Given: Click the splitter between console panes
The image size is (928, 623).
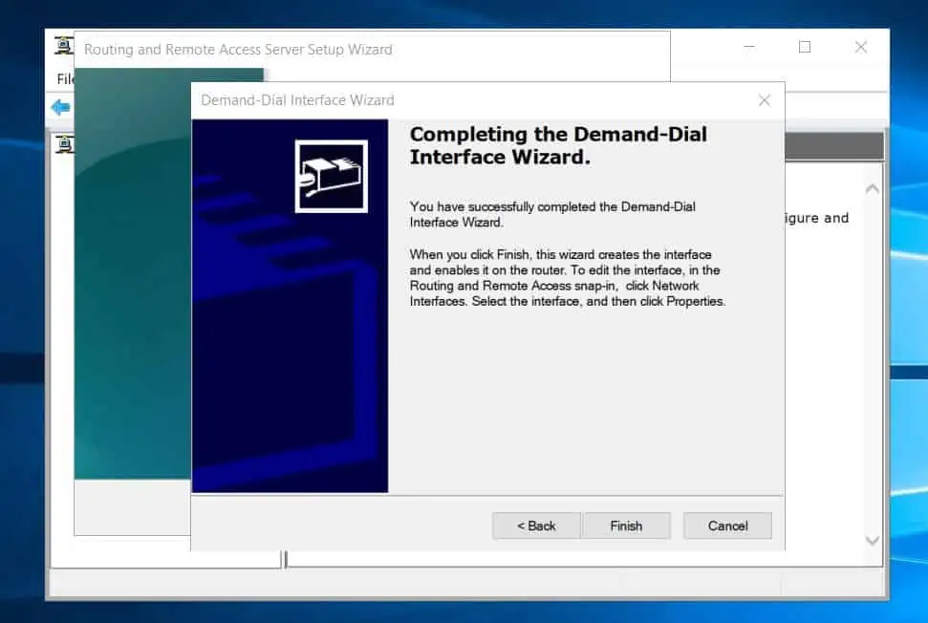Looking at the screenshot, I should point(284,559).
